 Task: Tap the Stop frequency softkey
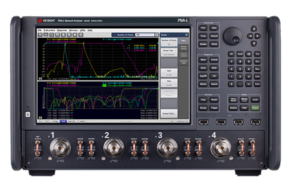[x=169, y=83]
